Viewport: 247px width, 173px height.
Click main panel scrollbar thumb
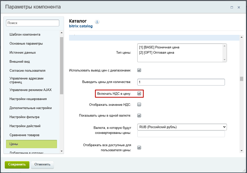click(x=241, y=79)
